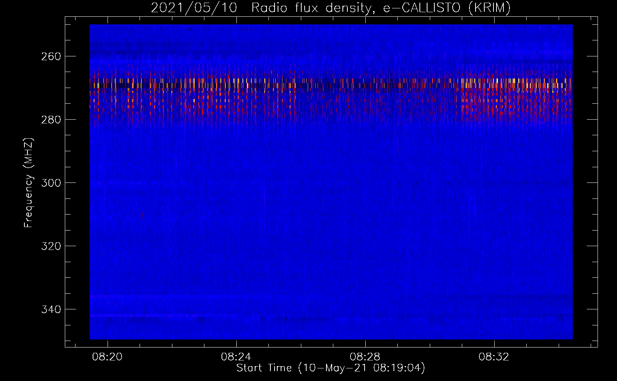Click the 280 frequency tick label

coord(51,120)
